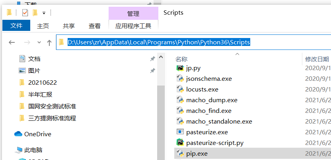
Task: Click the folder icon in the title bar
Action: tap(9, 13)
